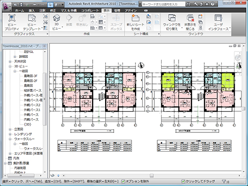Open ビュー プロパティ in the ribbon

tap(12, 22)
